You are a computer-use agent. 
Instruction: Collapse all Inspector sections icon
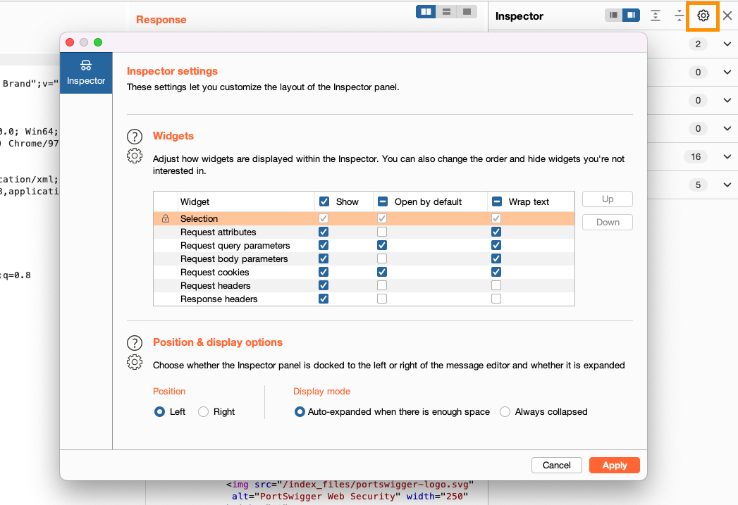tap(679, 15)
